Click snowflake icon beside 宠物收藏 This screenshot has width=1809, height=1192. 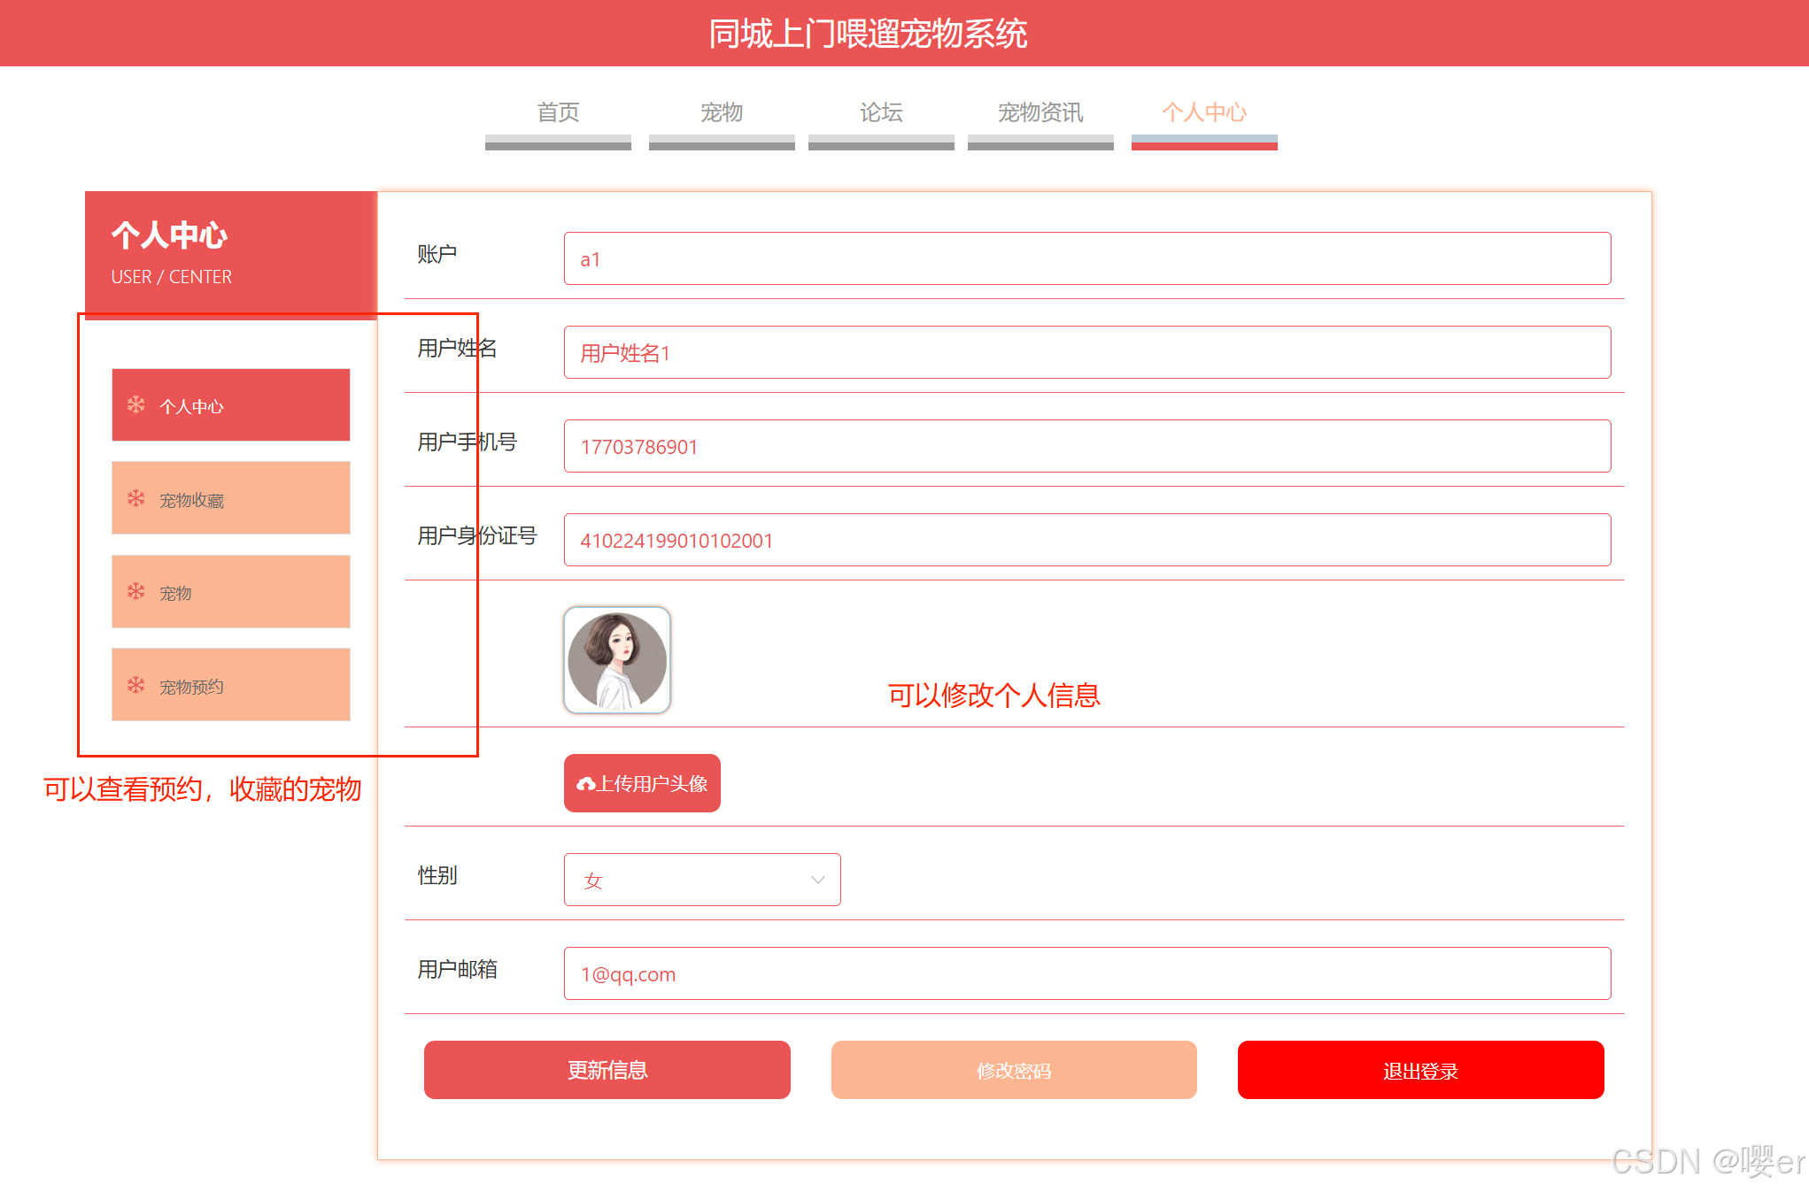pos(135,498)
